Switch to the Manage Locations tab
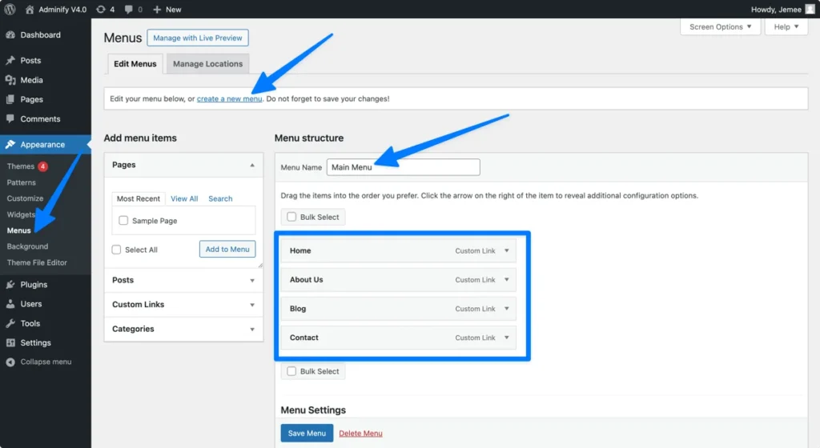This screenshot has width=820, height=448. point(207,64)
